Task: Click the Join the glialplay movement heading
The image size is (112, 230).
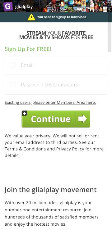Action: click(50, 190)
